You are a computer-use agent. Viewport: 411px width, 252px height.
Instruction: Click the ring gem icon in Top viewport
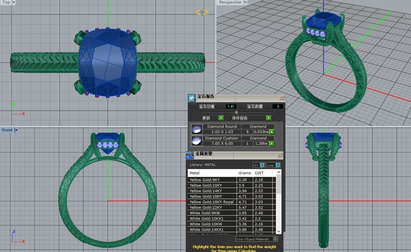pyautogui.click(x=202, y=13)
